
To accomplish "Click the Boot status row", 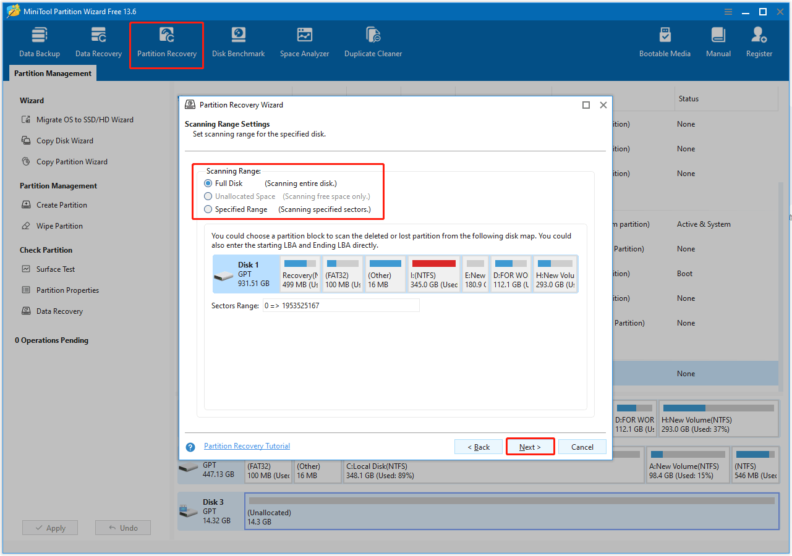I will click(684, 274).
